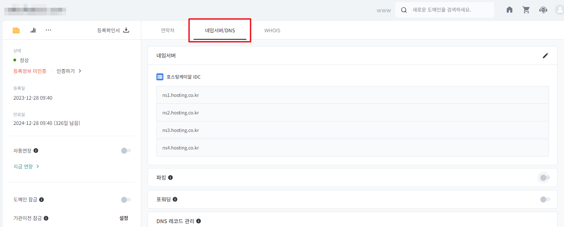The image size is (564, 227).
Task: Click the 등록확인서 download icon
Action: click(x=126, y=30)
